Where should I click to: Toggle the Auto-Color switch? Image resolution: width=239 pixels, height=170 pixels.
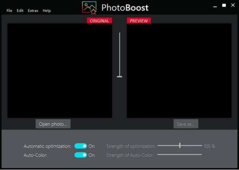pos(81,155)
